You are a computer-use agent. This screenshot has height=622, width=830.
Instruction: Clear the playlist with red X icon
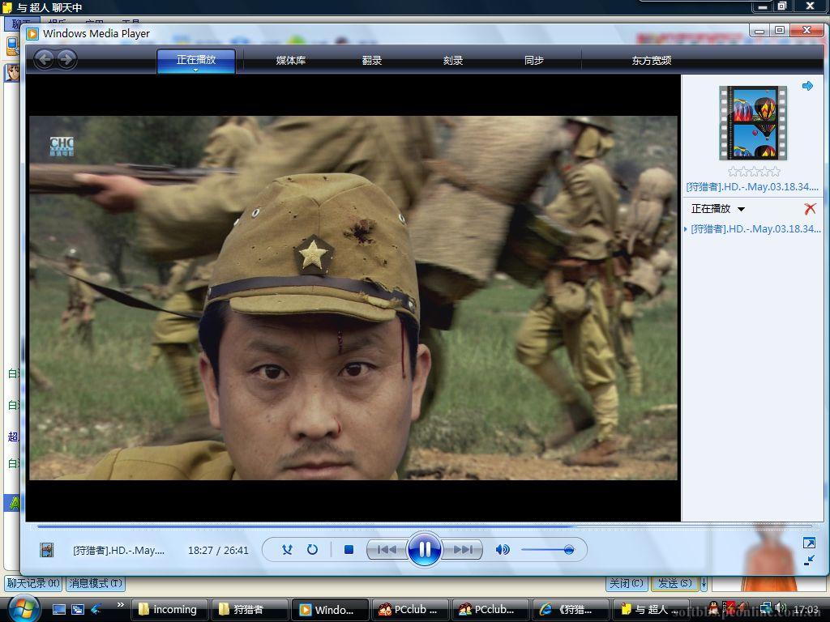810,208
